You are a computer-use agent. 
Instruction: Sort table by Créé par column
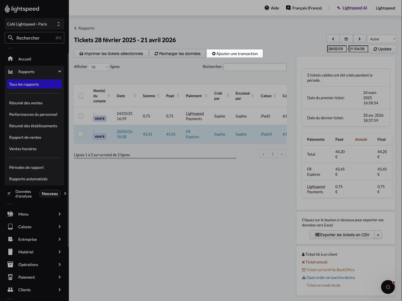pyautogui.click(x=228, y=96)
